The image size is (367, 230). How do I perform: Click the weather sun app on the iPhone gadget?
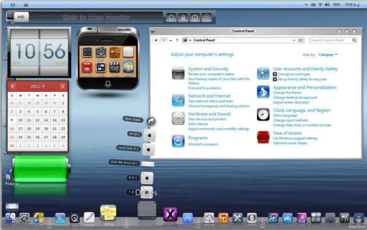(x=128, y=68)
